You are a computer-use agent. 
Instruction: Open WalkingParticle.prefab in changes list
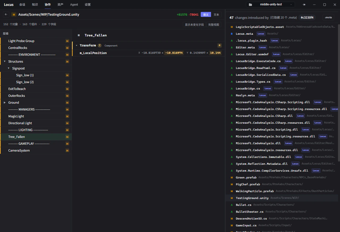[282, 191]
